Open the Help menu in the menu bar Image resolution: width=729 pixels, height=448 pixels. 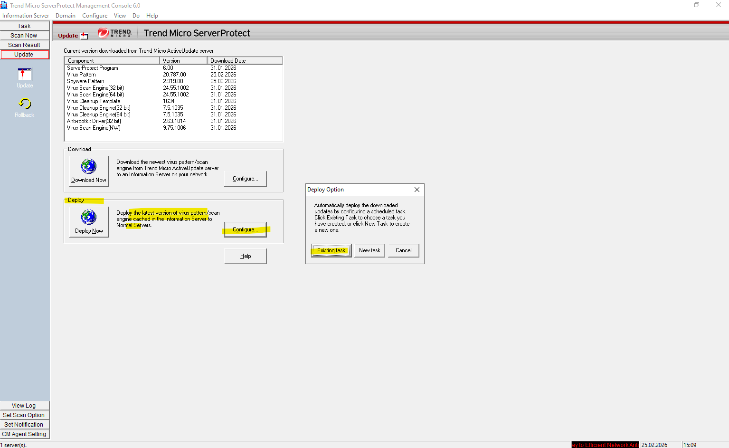pos(152,16)
